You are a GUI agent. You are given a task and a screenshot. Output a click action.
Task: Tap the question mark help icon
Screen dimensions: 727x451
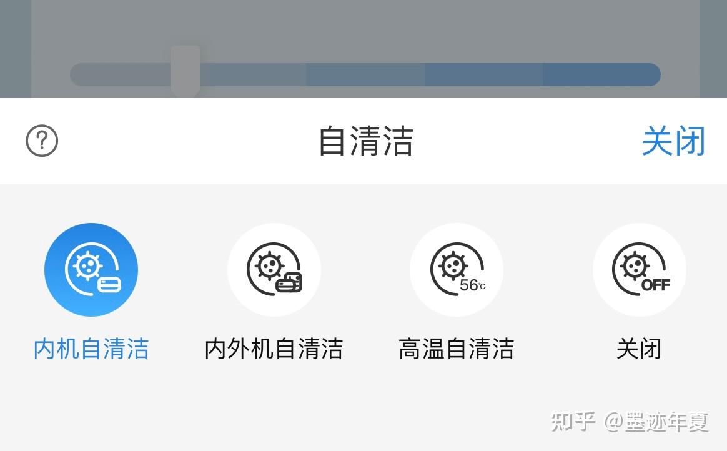click(42, 141)
